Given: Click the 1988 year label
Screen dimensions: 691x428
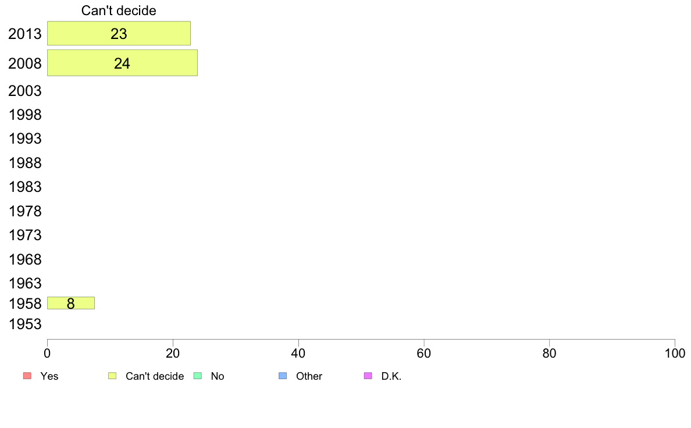Looking at the screenshot, I should coord(24,163).
